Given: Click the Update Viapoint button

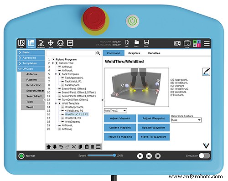Looking at the screenshot, I should coord(120,128).
